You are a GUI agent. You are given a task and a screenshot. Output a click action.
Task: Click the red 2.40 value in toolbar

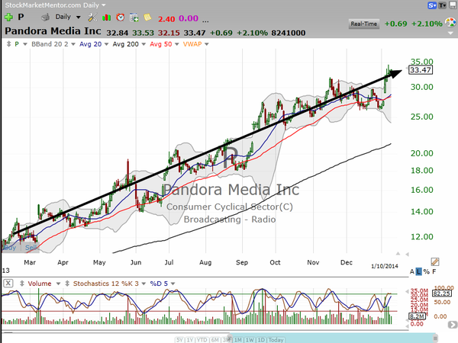166,19
